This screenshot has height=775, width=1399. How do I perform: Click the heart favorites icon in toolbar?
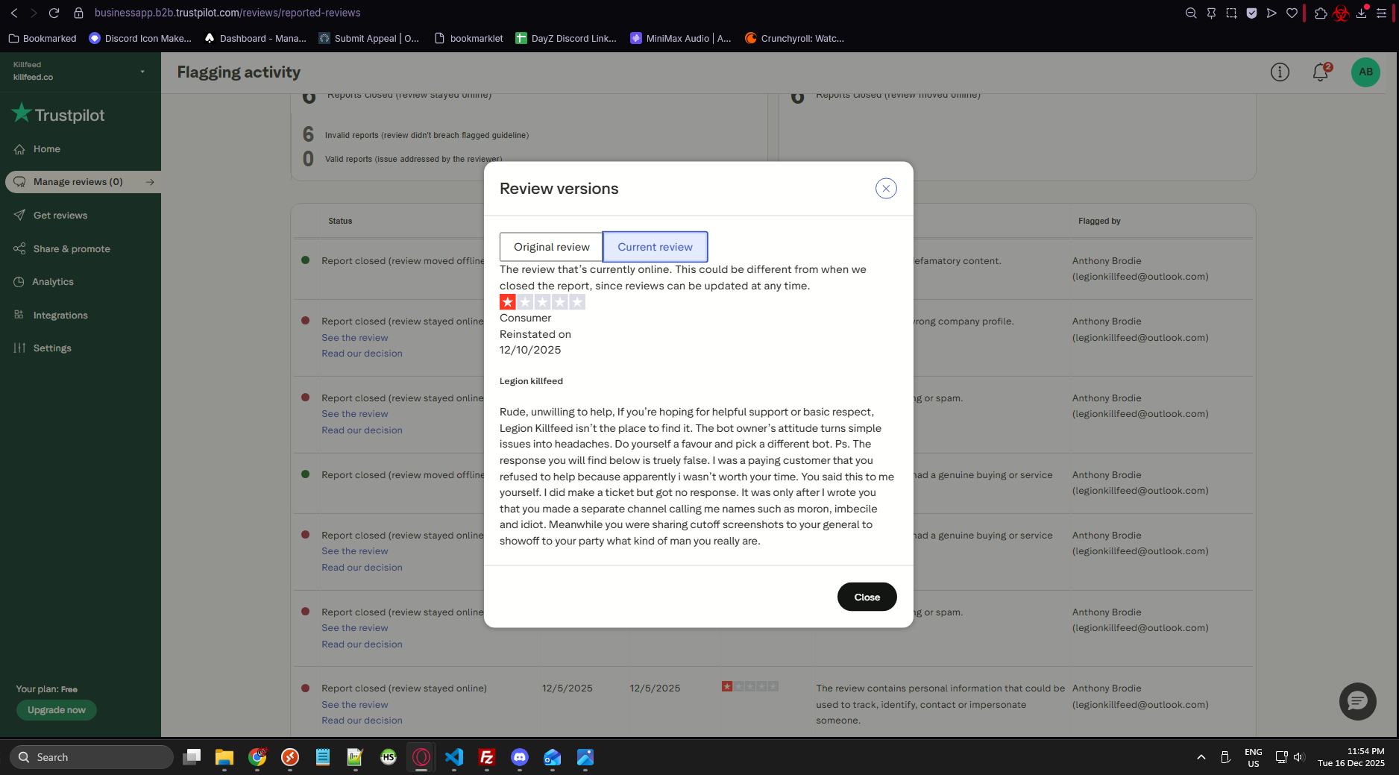point(1292,13)
